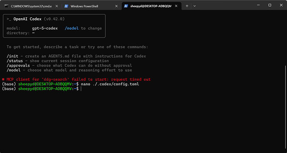Close the cmd.exe tab
This screenshot has width=287, height=153.
[57, 6]
